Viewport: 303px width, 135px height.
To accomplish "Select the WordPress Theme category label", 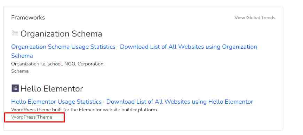I will tap(32, 117).
